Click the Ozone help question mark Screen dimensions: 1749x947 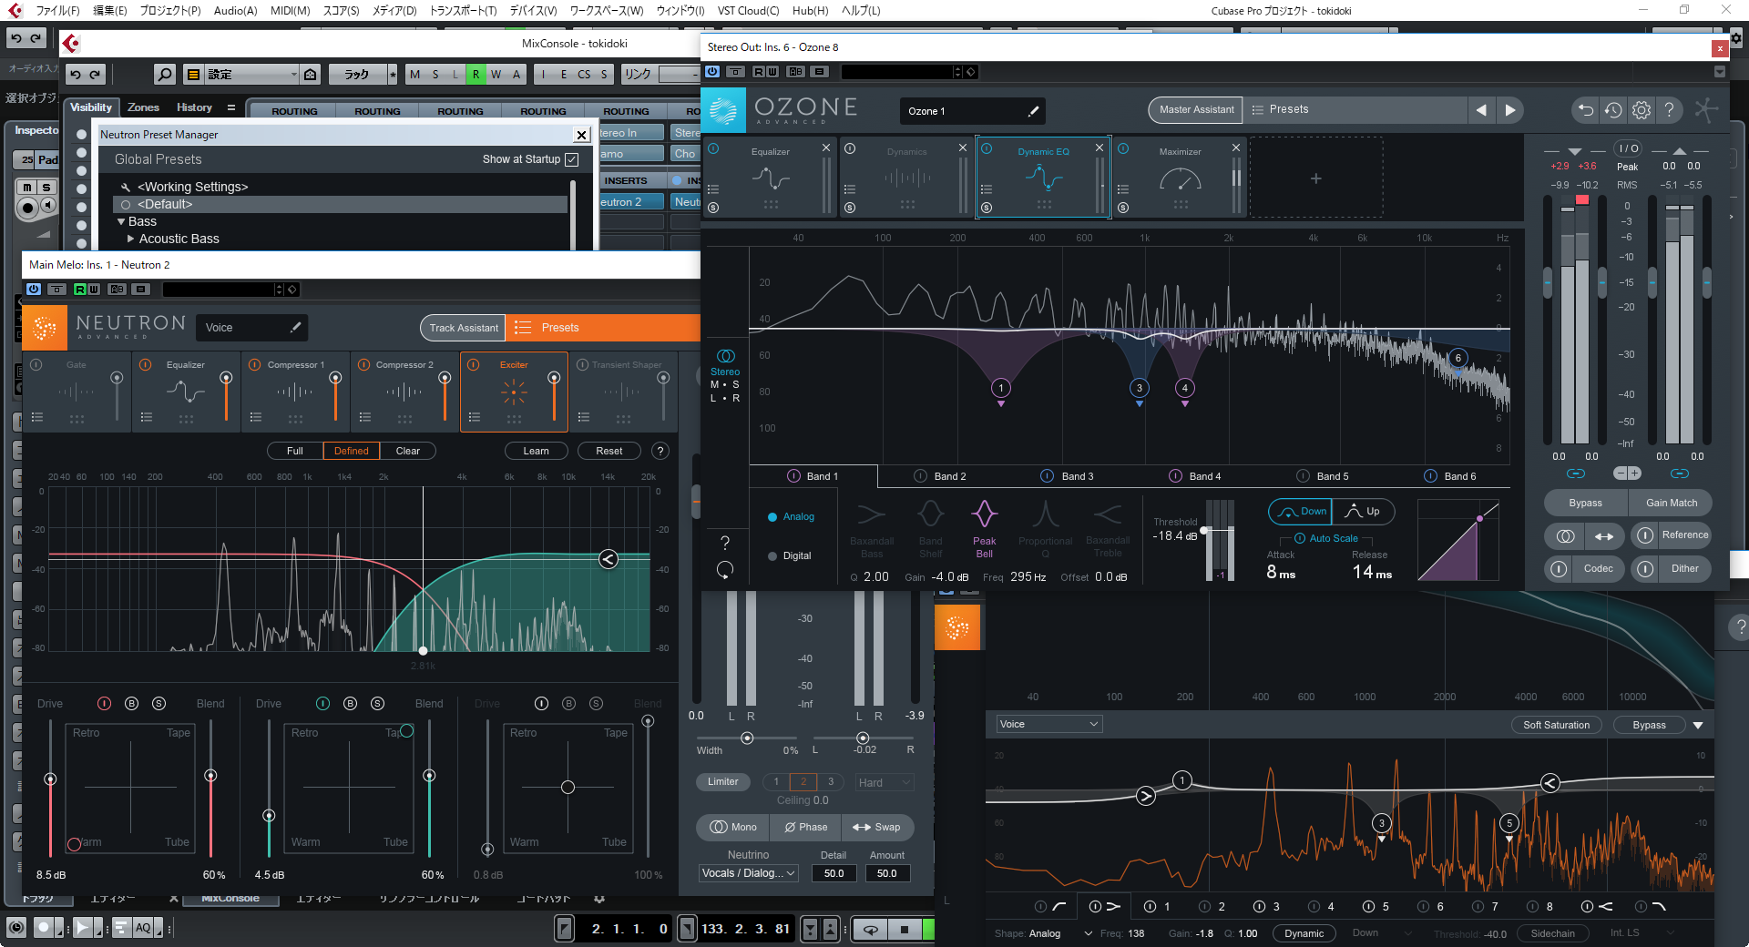[1669, 110]
